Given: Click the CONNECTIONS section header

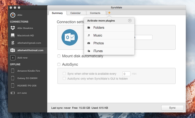Looking at the screenshot, I should click(19, 22).
